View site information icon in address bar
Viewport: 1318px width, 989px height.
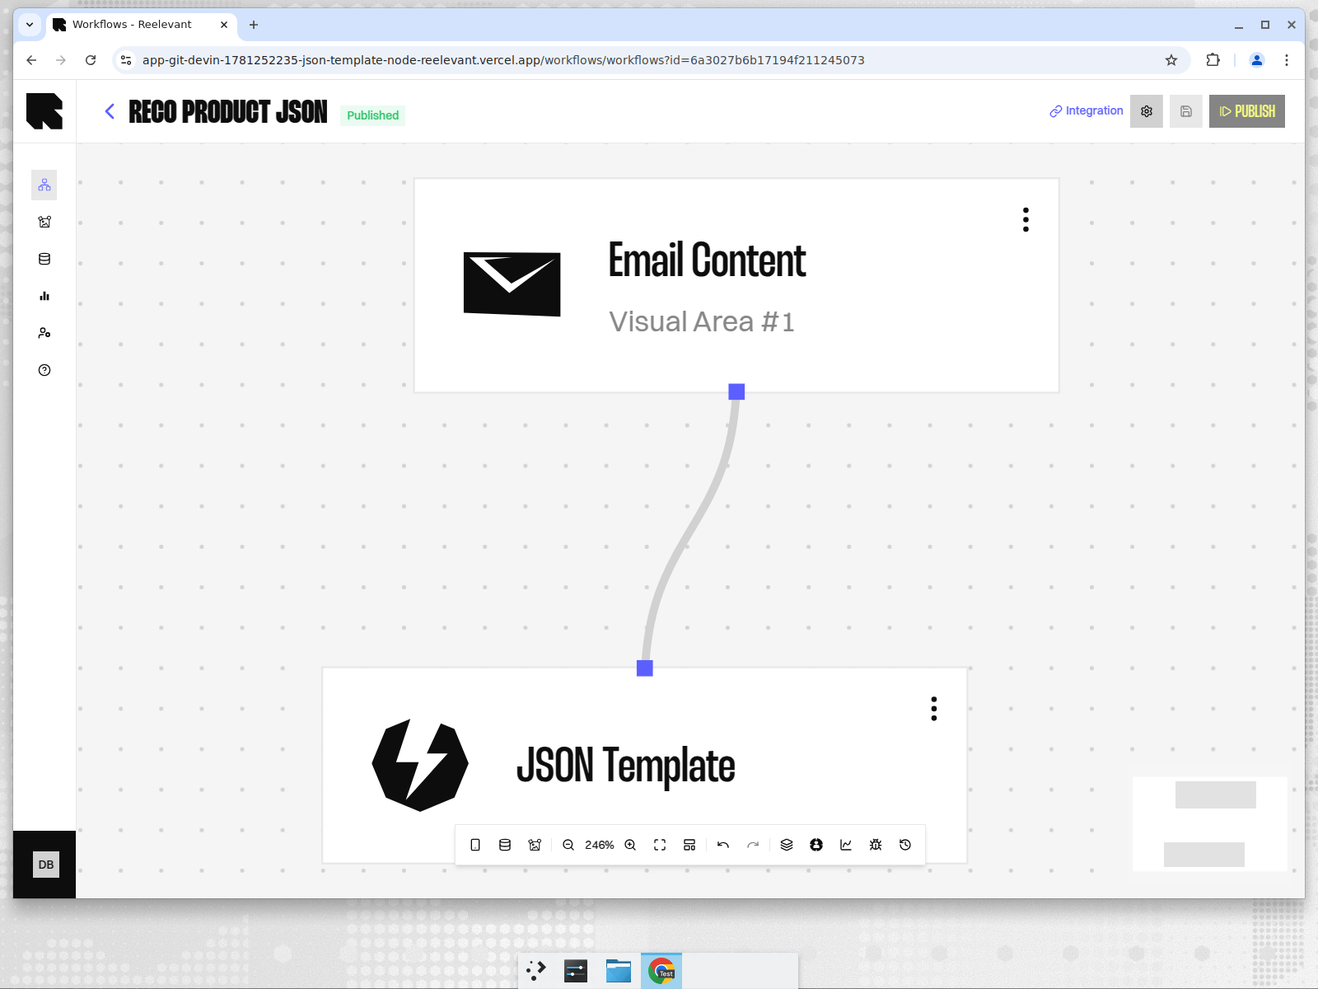tap(126, 60)
